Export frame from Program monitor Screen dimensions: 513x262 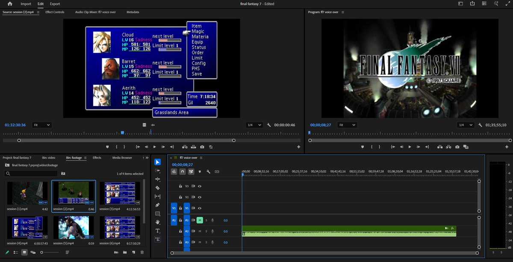click(x=457, y=147)
